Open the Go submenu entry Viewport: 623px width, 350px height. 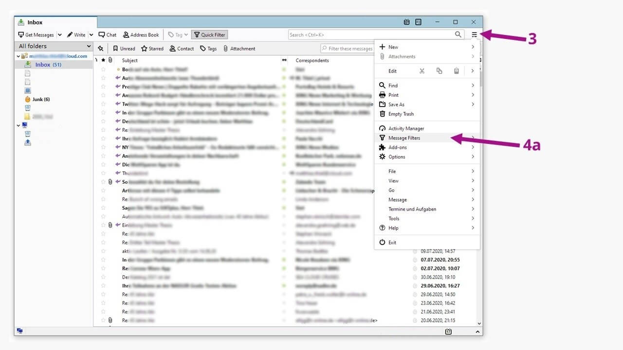[427, 191]
